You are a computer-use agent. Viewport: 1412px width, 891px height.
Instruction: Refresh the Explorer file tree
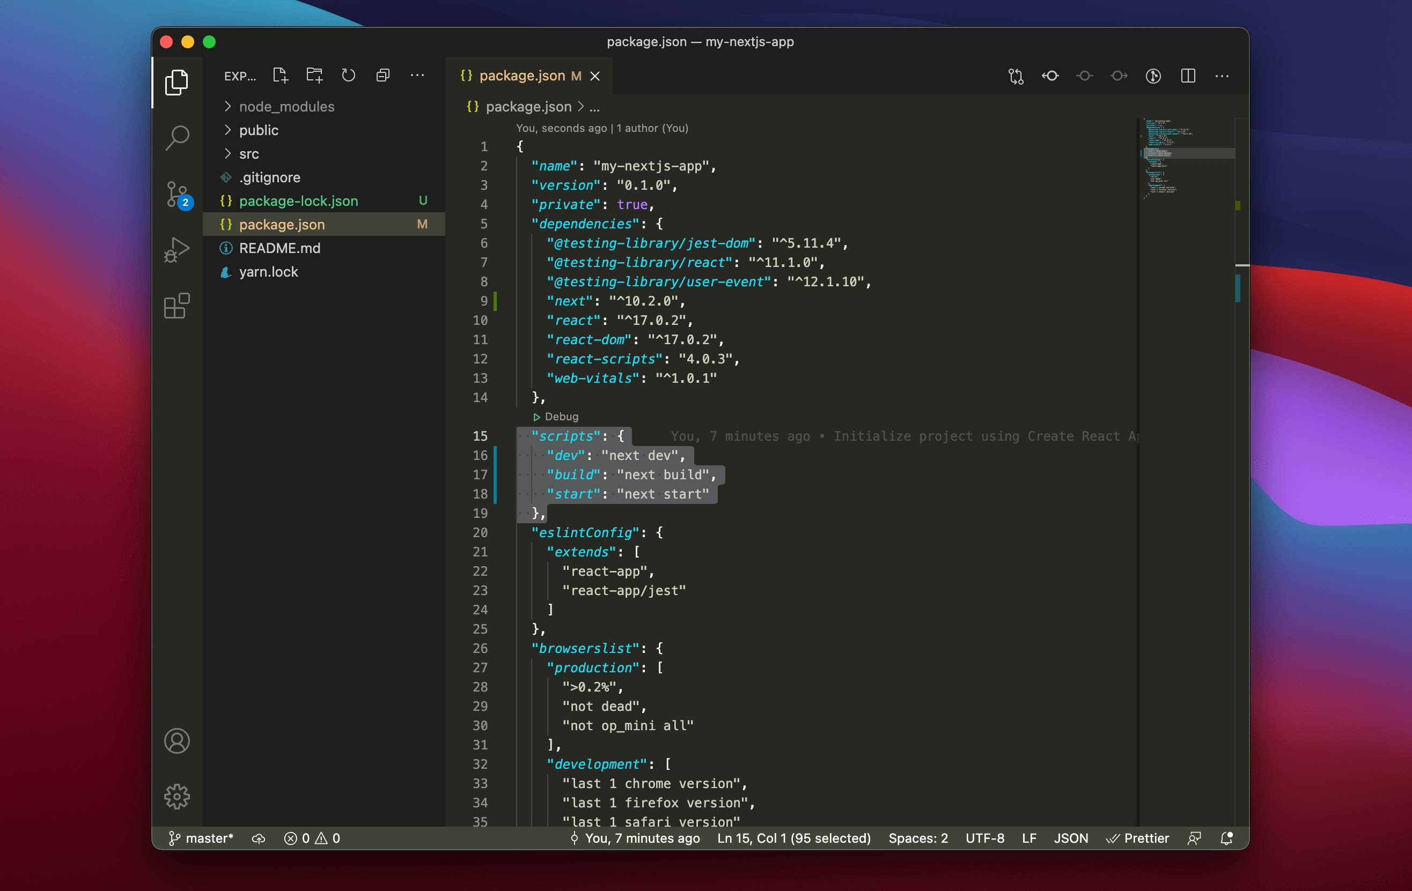[348, 76]
